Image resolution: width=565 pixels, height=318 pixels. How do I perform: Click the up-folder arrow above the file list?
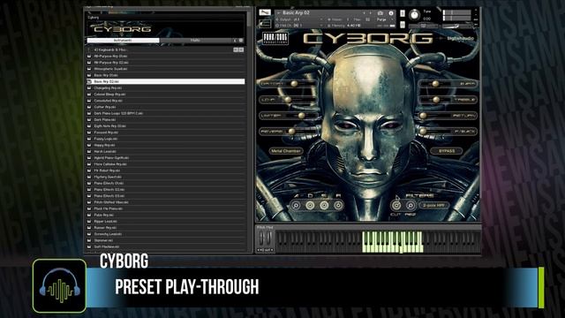pyautogui.click(x=89, y=49)
